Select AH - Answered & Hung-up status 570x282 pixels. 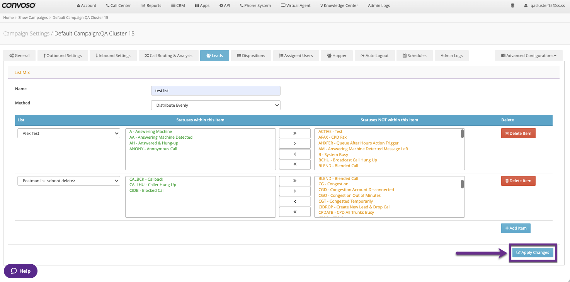click(154, 143)
